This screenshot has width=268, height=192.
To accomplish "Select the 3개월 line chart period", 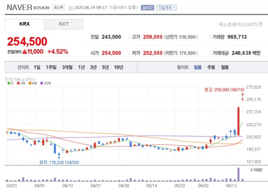I will pyautogui.click(x=67, y=67).
